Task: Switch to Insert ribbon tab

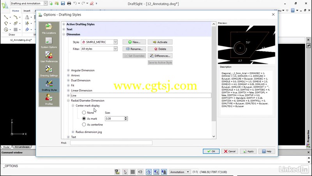Action: 27,11
